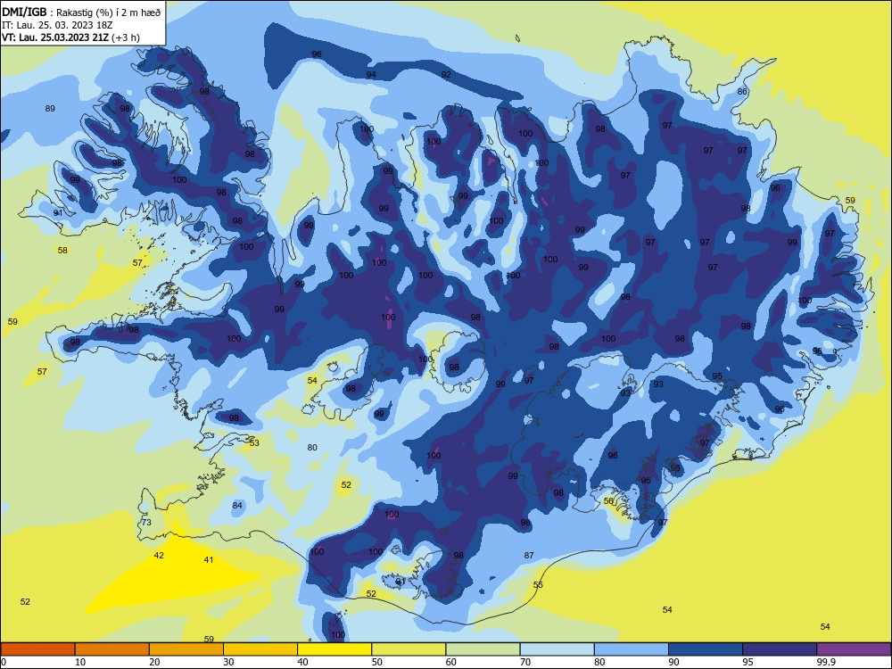The height and width of the screenshot is (669, 892).
Task: Click the humidity value '92' on the map
Action: tap(446, 75)
